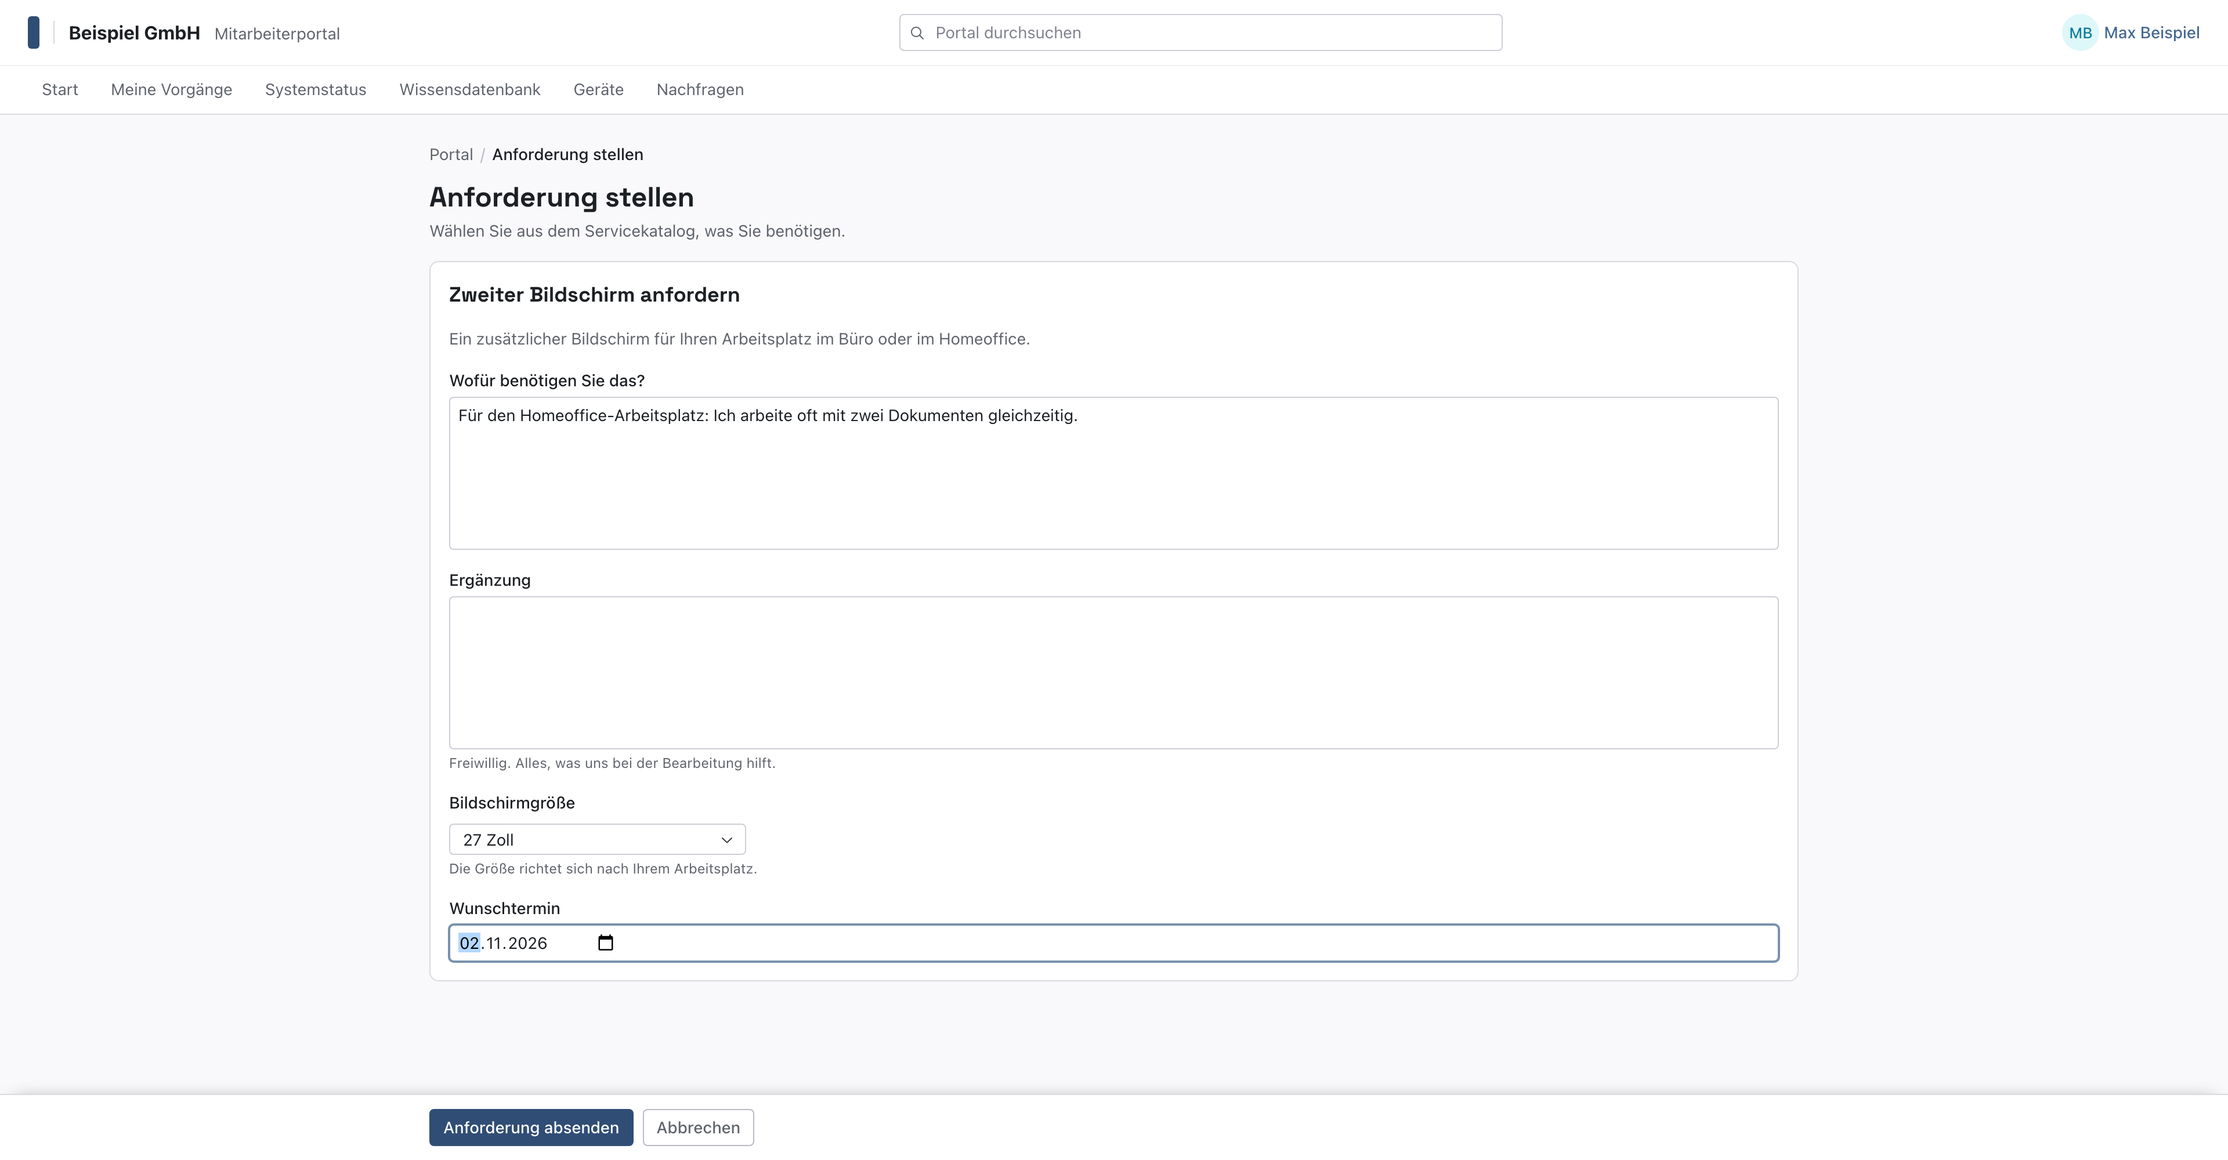Open the Wissensdatenbank tab
The width and height of the screenshot is (2228, 1160).
pyautogui.click(x=469, y=90)
